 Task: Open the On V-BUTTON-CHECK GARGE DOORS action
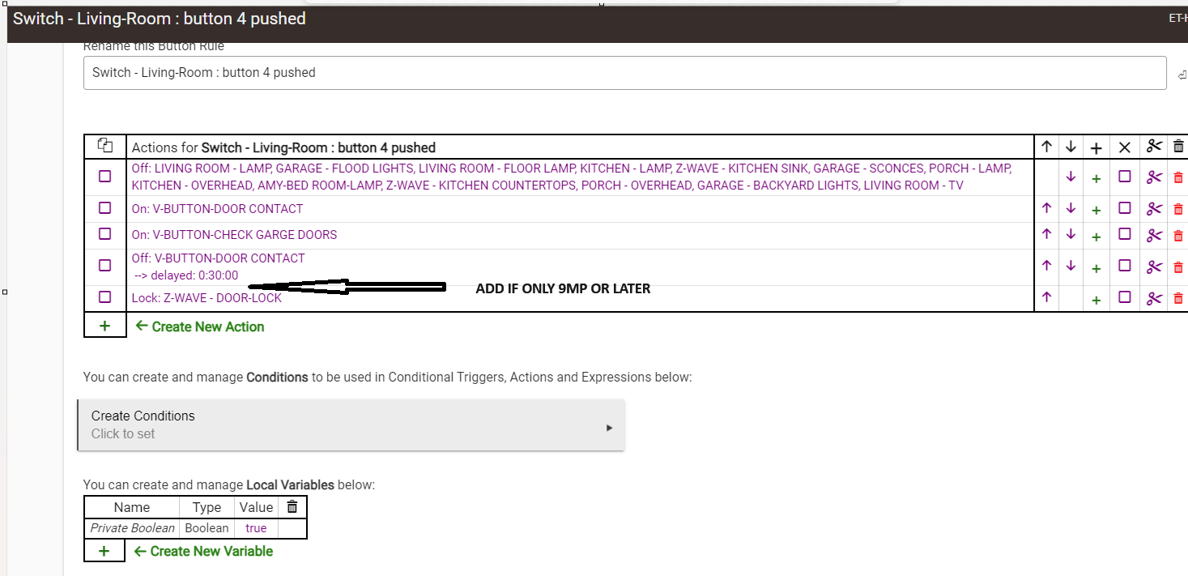(x=234, y=235)
